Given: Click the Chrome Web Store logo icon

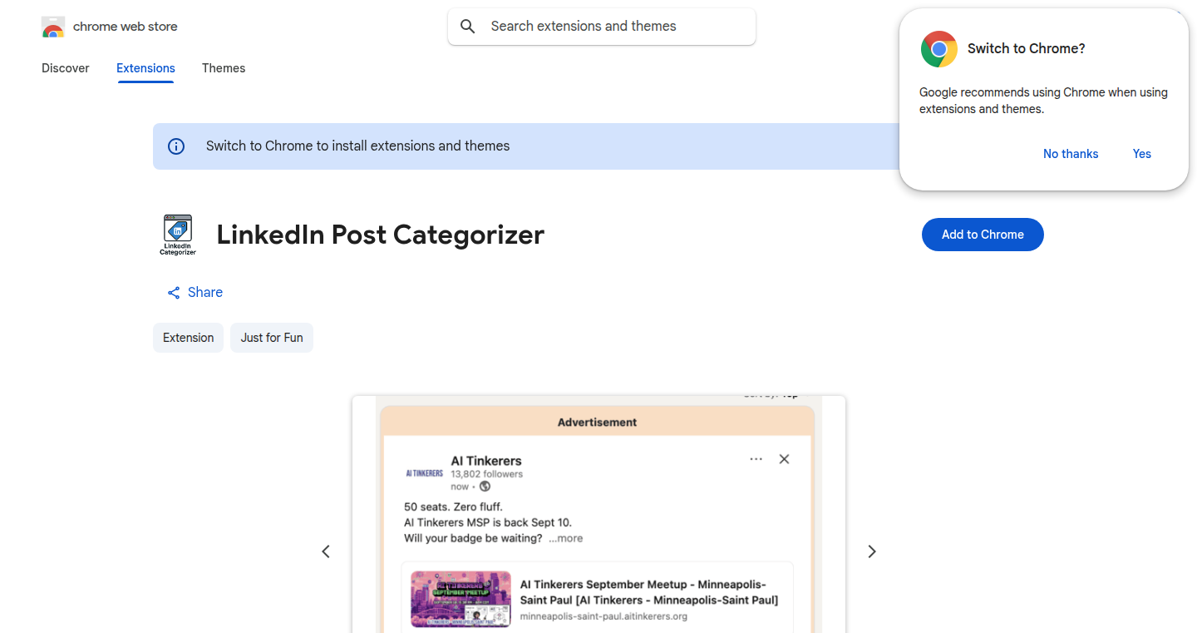Looking at the screenshot, I should click(x=53, y=27).
